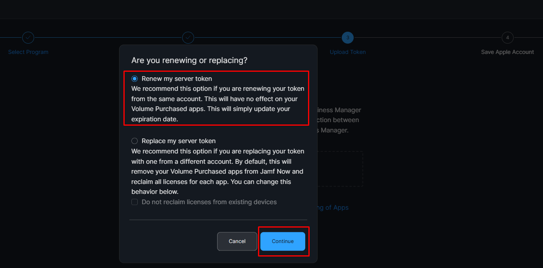
Task: Select the Replace my server token radio button
Action: click(135, 141)
